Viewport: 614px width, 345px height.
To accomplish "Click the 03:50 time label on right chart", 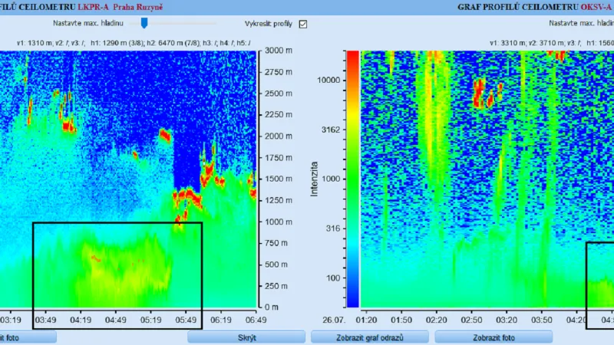I will tap(542, 320).
